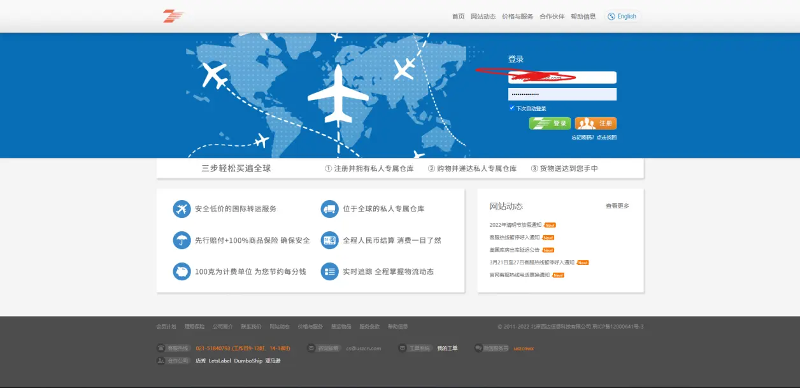Click the New badge beside 官网客服热线电话更换通知
This screenshot has width=800, height=388.
pos(558,275)
